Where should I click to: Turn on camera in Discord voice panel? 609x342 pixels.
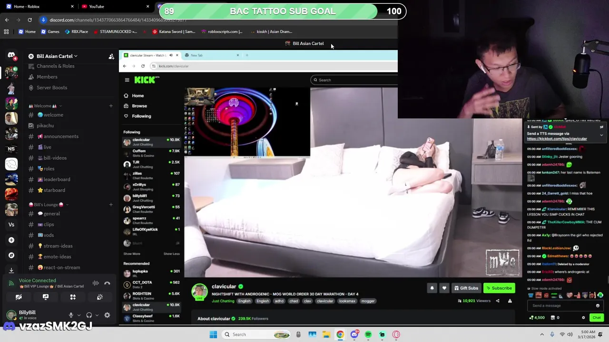(19, 297)
